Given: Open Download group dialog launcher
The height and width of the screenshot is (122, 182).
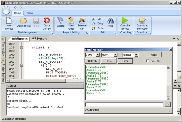Looking at the screenshot, I should pos(150,33).
